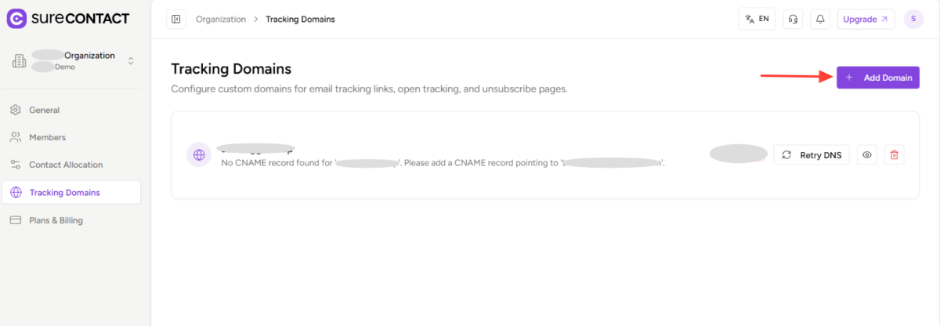Select Tracking Domains sidebar item
940x326 pixels.
[x=64, y=193]
